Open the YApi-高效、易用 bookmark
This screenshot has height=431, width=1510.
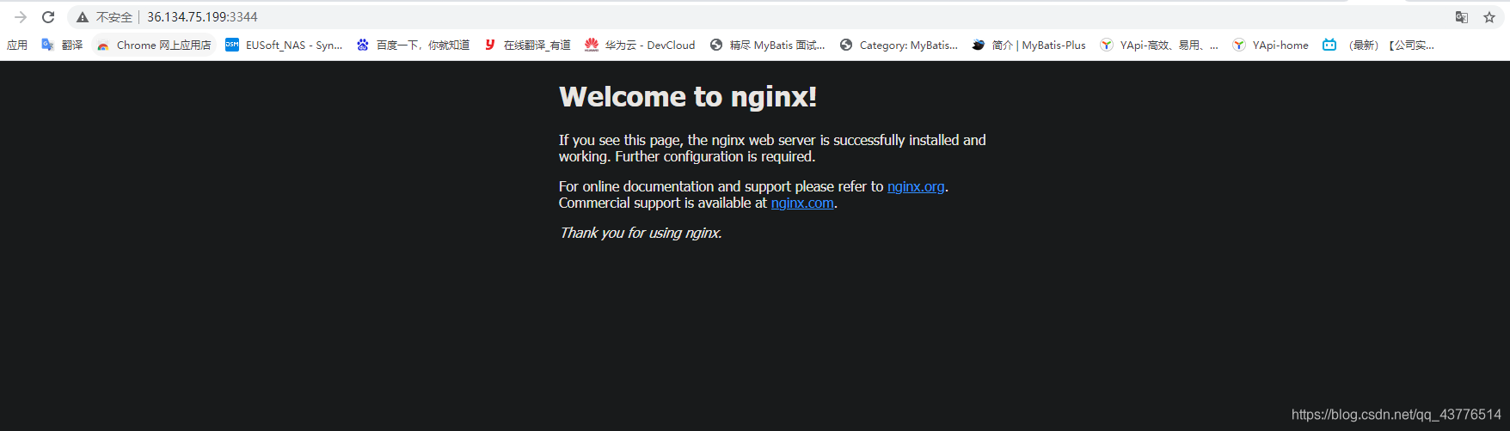[1159, 46]
